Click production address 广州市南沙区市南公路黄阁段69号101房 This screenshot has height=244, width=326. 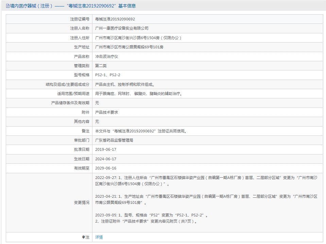[129, 47]
